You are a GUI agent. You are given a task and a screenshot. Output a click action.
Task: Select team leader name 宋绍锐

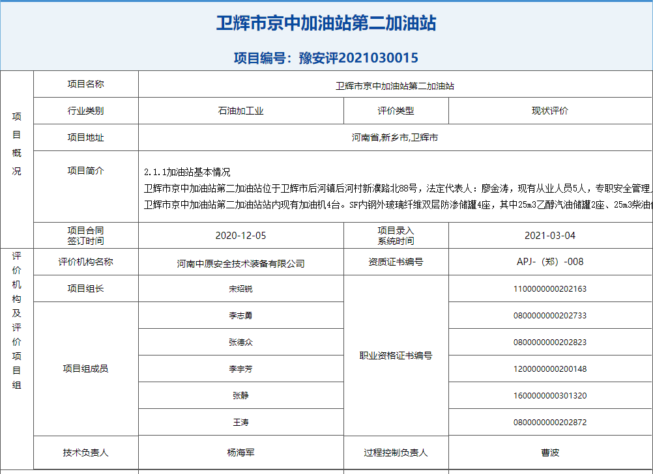pyautogui.click(x=240, y=289)
